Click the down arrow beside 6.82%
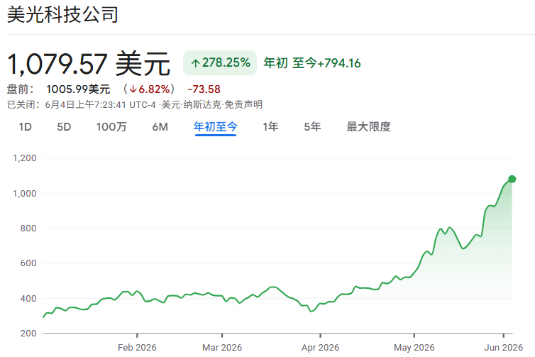The width and height of the screenshot is (535, 357). pos(133,89)
